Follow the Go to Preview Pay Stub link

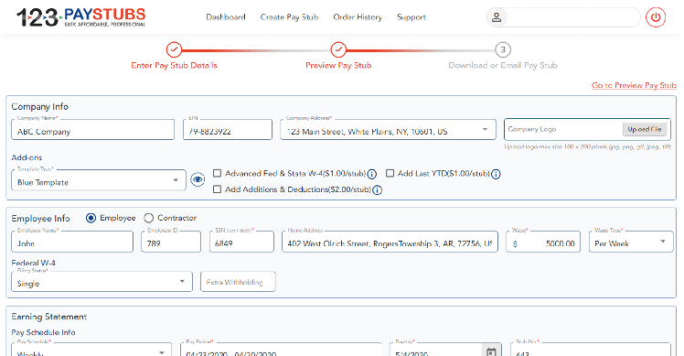634,85
